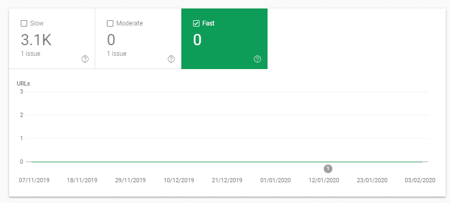
Task: Click "1 issue" under Moderate
Action: point(116,53)
